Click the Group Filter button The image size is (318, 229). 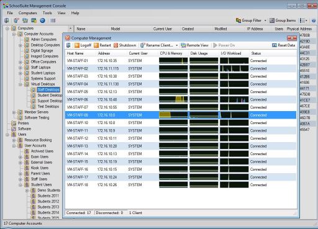[248, 20]
